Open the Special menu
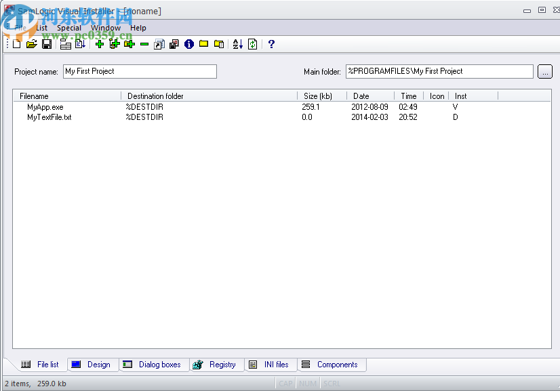The width and height of the screenshot is (560, 391). 68,28
